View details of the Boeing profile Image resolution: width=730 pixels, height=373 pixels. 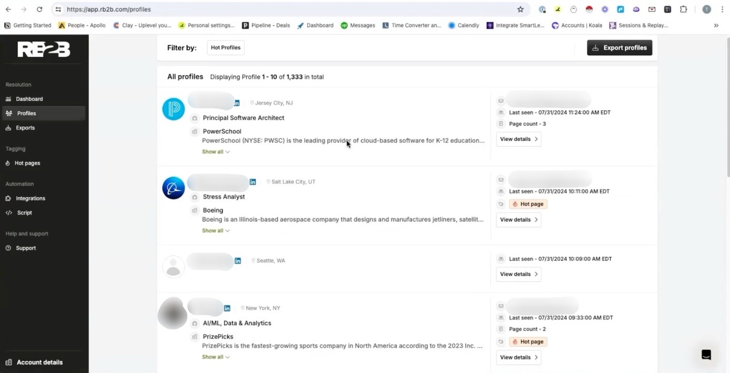[519, 220]
